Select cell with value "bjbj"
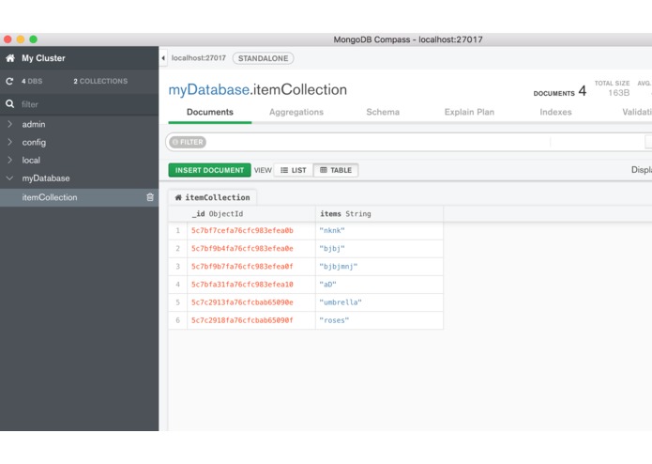This screenshot has height=464, width=652. [x=379, y=249]
